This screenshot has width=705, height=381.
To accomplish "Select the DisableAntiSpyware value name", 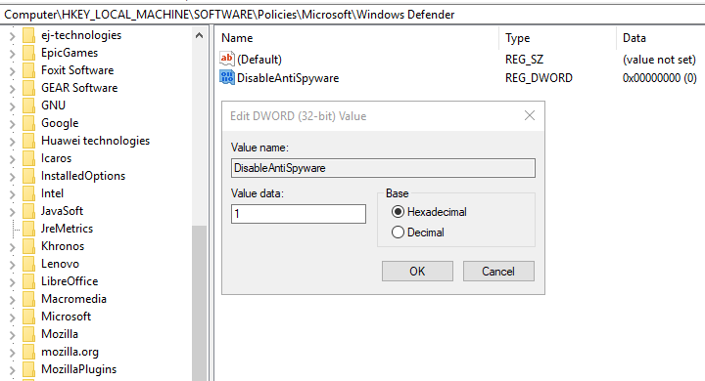I will (288, 78).
